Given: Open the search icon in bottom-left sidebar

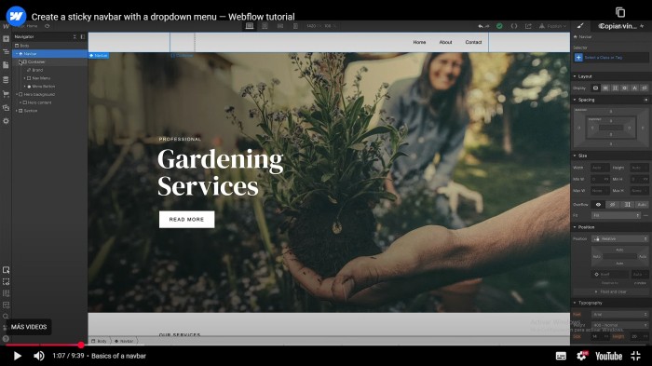Looking at the screenshot, I should click(x=6, y=317).
